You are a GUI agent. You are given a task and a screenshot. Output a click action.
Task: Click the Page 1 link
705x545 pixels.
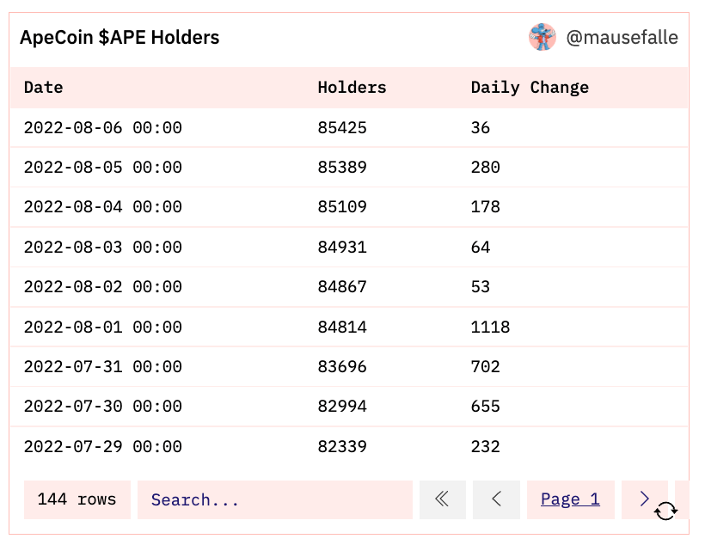click(570, 499)
